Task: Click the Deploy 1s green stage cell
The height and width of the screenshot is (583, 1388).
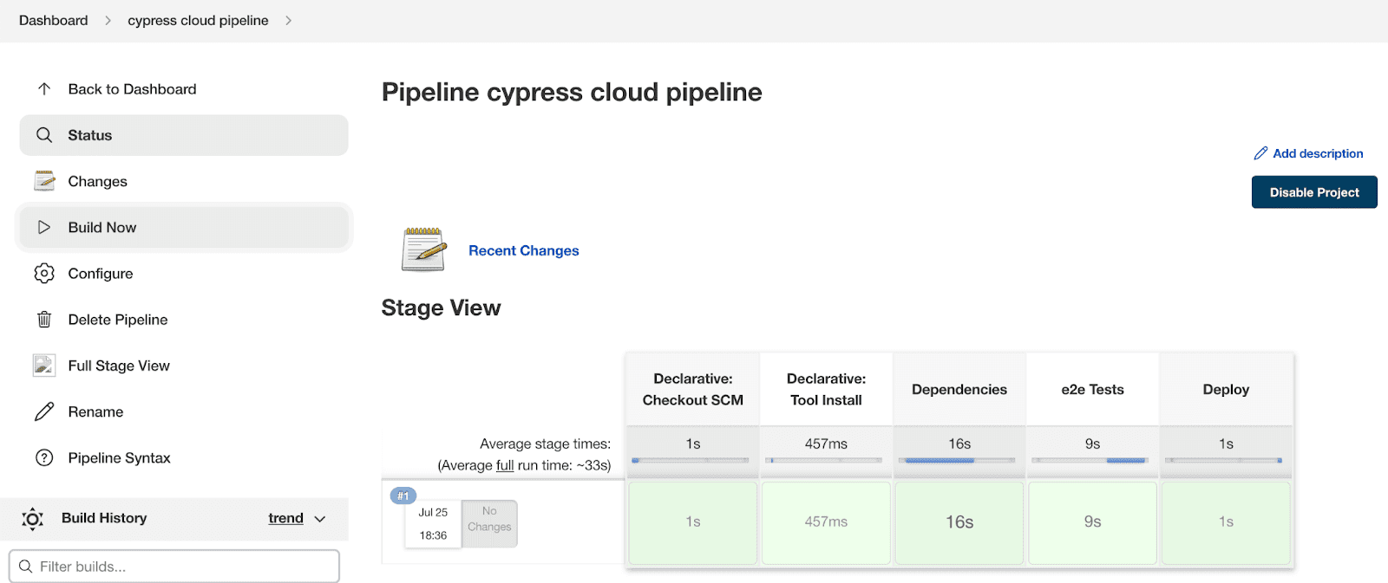Action: [x=1226, y=522]
